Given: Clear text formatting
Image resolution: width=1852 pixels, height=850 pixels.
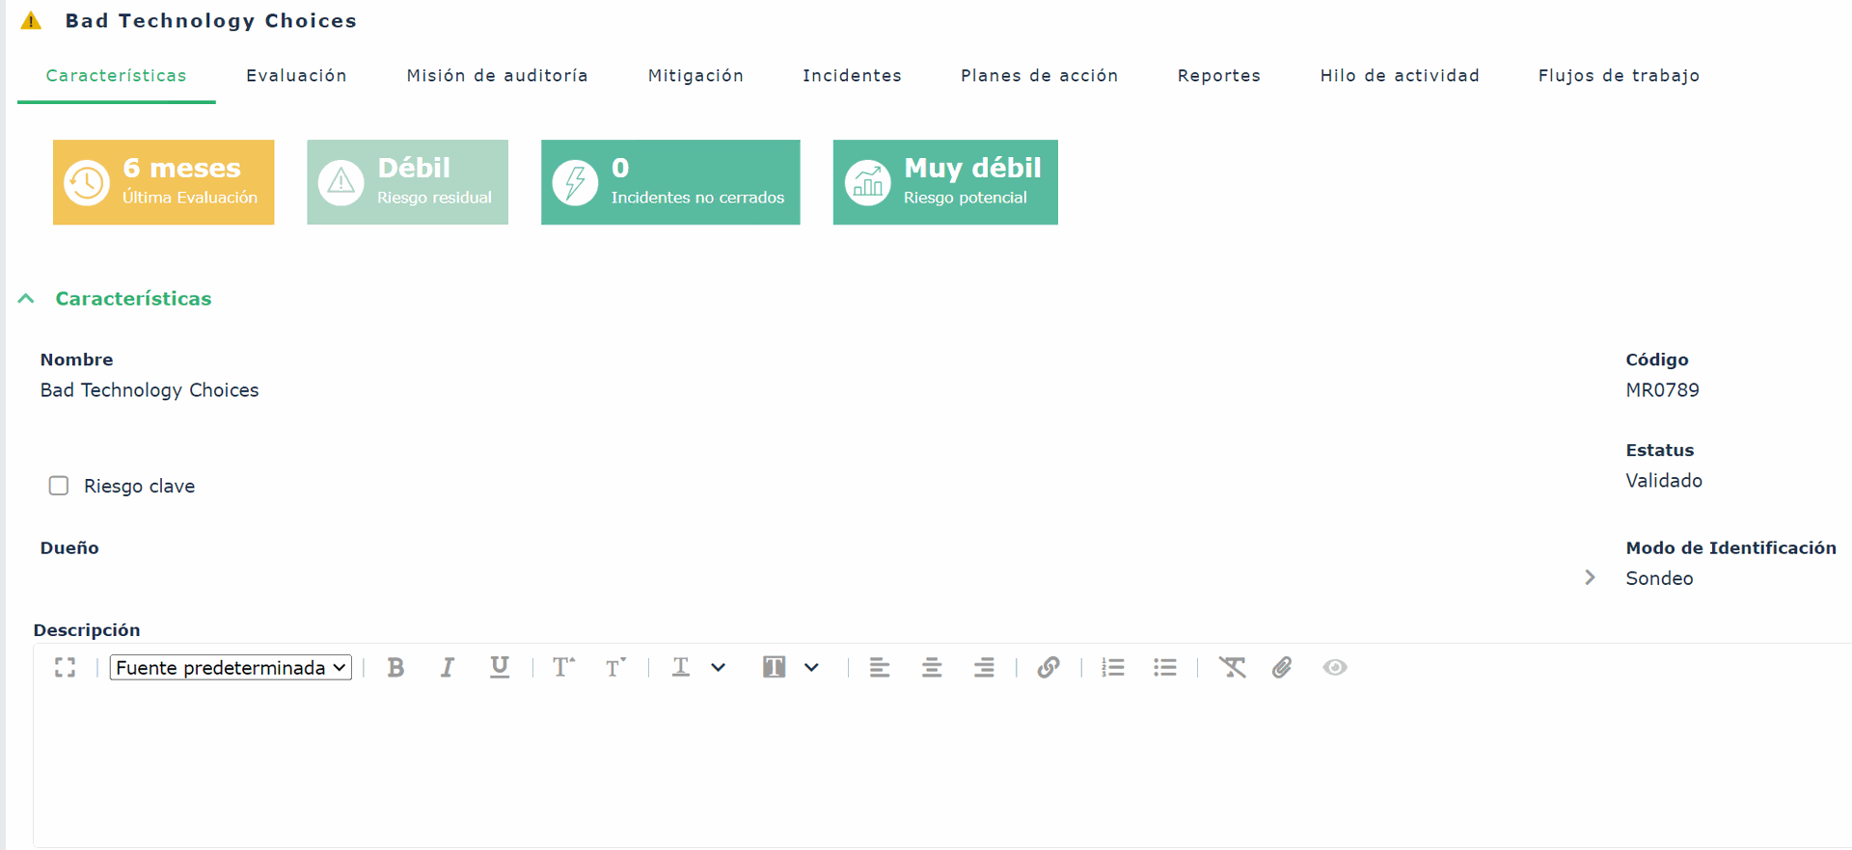Looking at the screenshot, I should (1232, 667).
